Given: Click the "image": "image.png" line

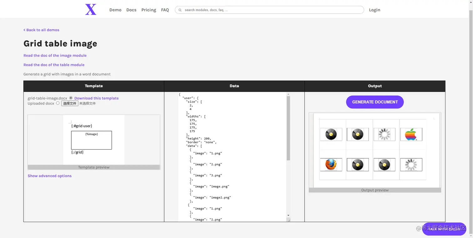Looking at the screenshot, I should [x=211, y=187].
